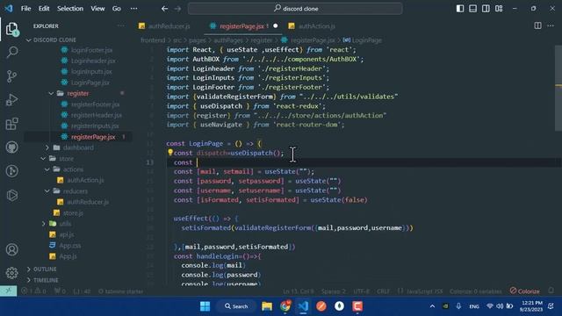Open the editor more actions ellipsis

[x=551, y=25]
